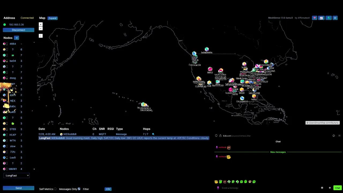Select node MMW1 in node list

tap(13, 169)
